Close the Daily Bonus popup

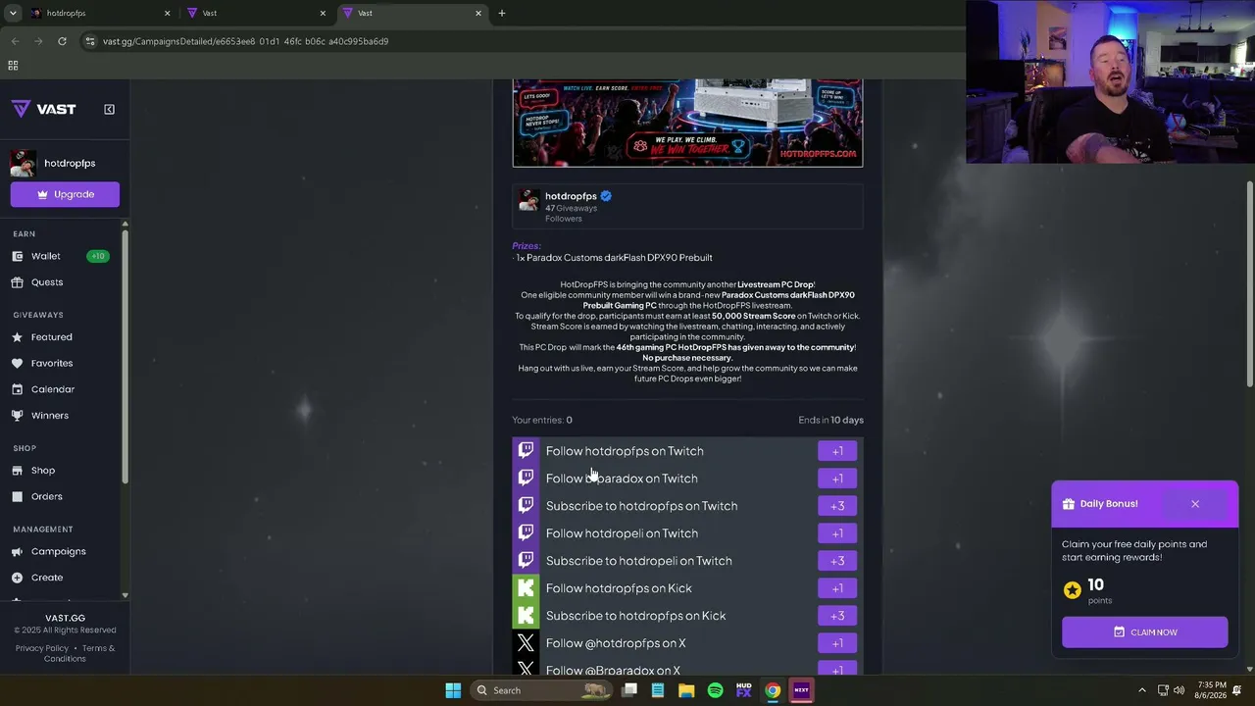coord(1195,504)
